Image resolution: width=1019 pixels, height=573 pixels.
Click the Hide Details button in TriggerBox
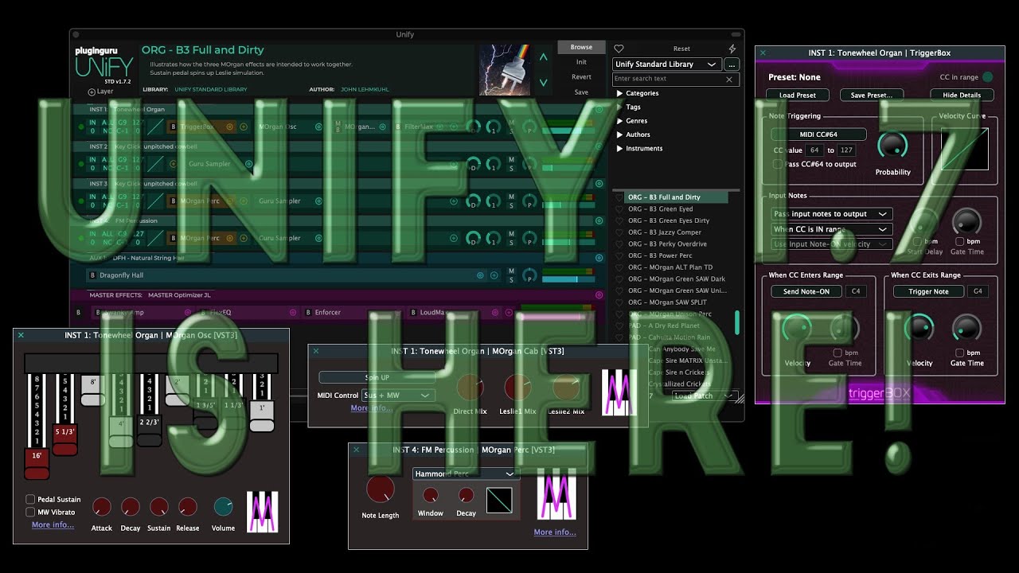tap(962, 95)
